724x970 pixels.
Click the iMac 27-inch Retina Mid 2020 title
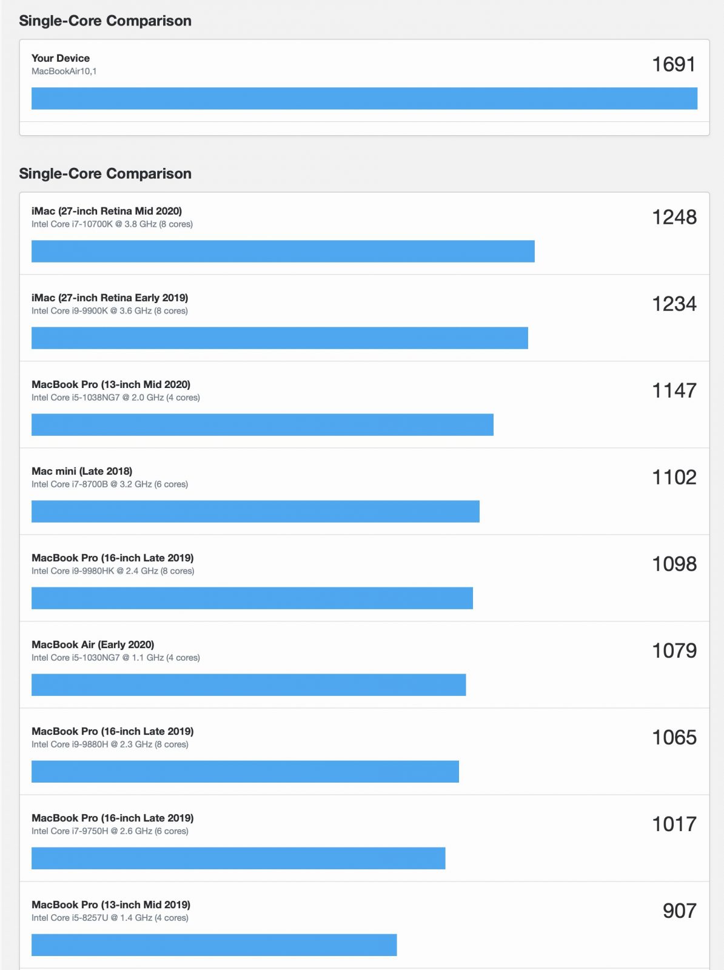[x=107, y=211]
